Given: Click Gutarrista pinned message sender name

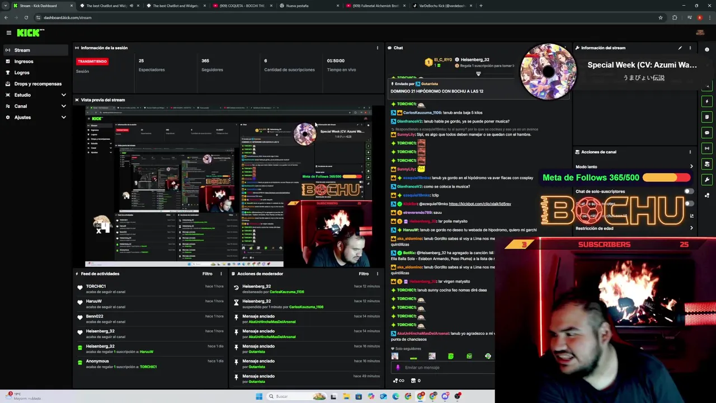Looking at the screenshot, I should [430, 84].
